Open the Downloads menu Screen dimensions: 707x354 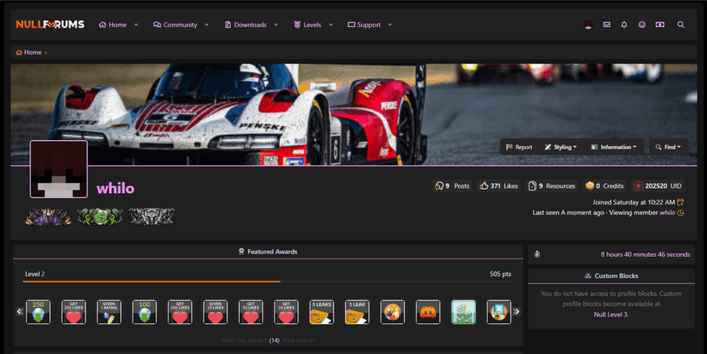coord(250,25)
